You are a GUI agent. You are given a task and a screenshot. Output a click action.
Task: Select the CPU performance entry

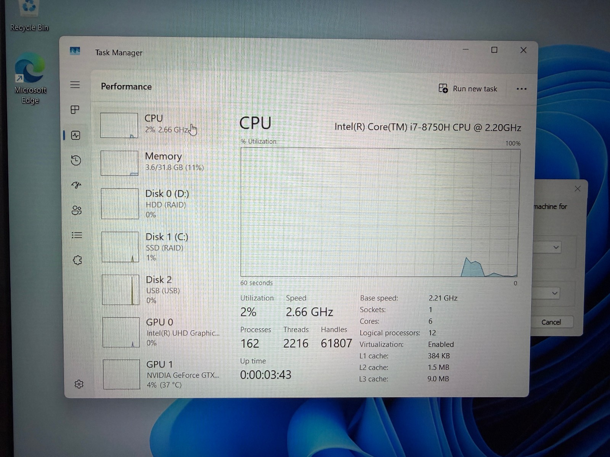[160, 125]
